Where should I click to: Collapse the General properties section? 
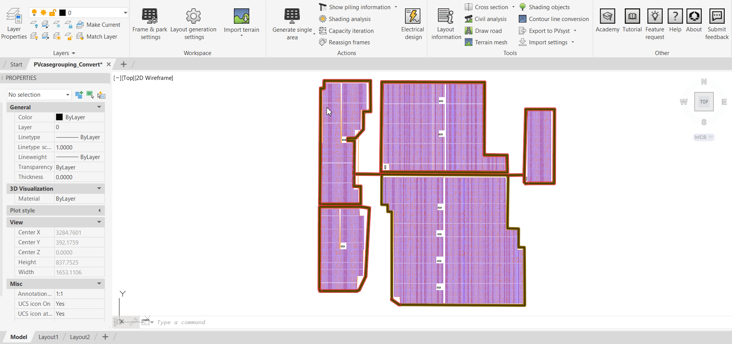99,107
